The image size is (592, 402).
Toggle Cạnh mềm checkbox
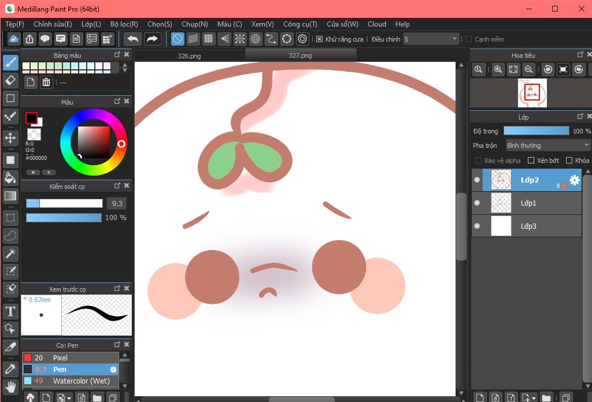point(468,39)
